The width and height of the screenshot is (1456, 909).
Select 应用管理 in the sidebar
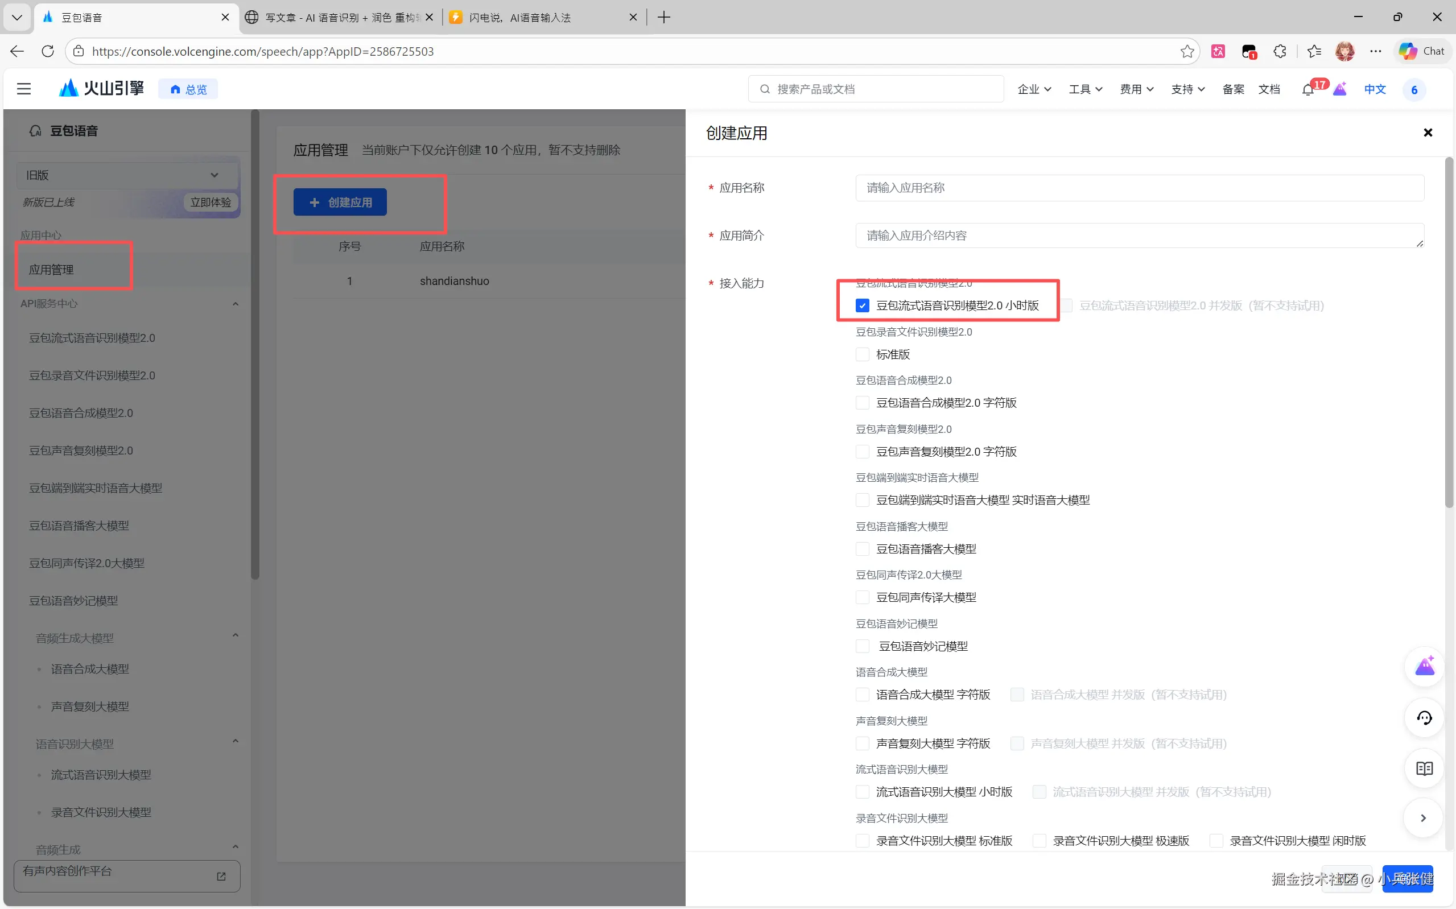pos(52,269)
